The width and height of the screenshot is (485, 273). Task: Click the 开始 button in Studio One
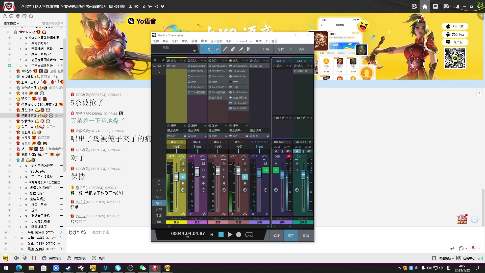pyautogui.click(x=265, y=49)
